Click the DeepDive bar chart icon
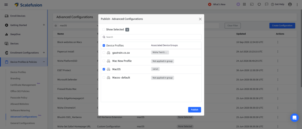 (6, 34)
